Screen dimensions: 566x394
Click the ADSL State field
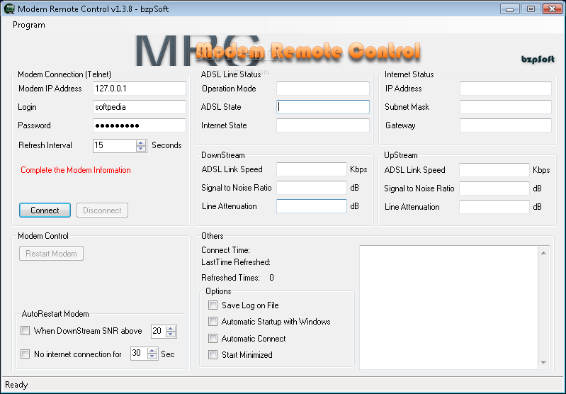(323, 107)
